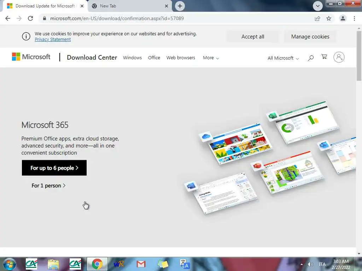Open the taskbar clock and date
The height and width of the screenshot is (271, 362).
click(341, 264)
